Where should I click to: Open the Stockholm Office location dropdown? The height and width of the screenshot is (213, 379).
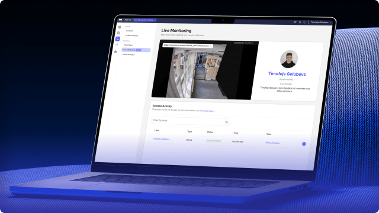click(144, 20)
